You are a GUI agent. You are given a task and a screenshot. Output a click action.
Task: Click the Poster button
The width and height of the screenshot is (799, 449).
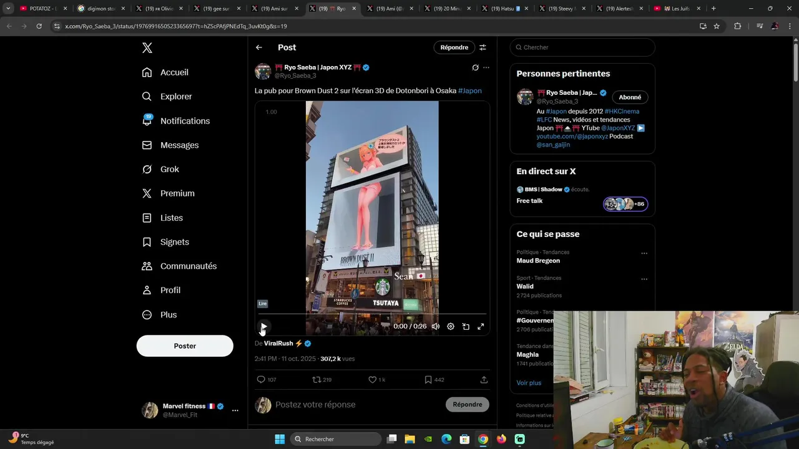pyautogui.click(x=185, y=346)
